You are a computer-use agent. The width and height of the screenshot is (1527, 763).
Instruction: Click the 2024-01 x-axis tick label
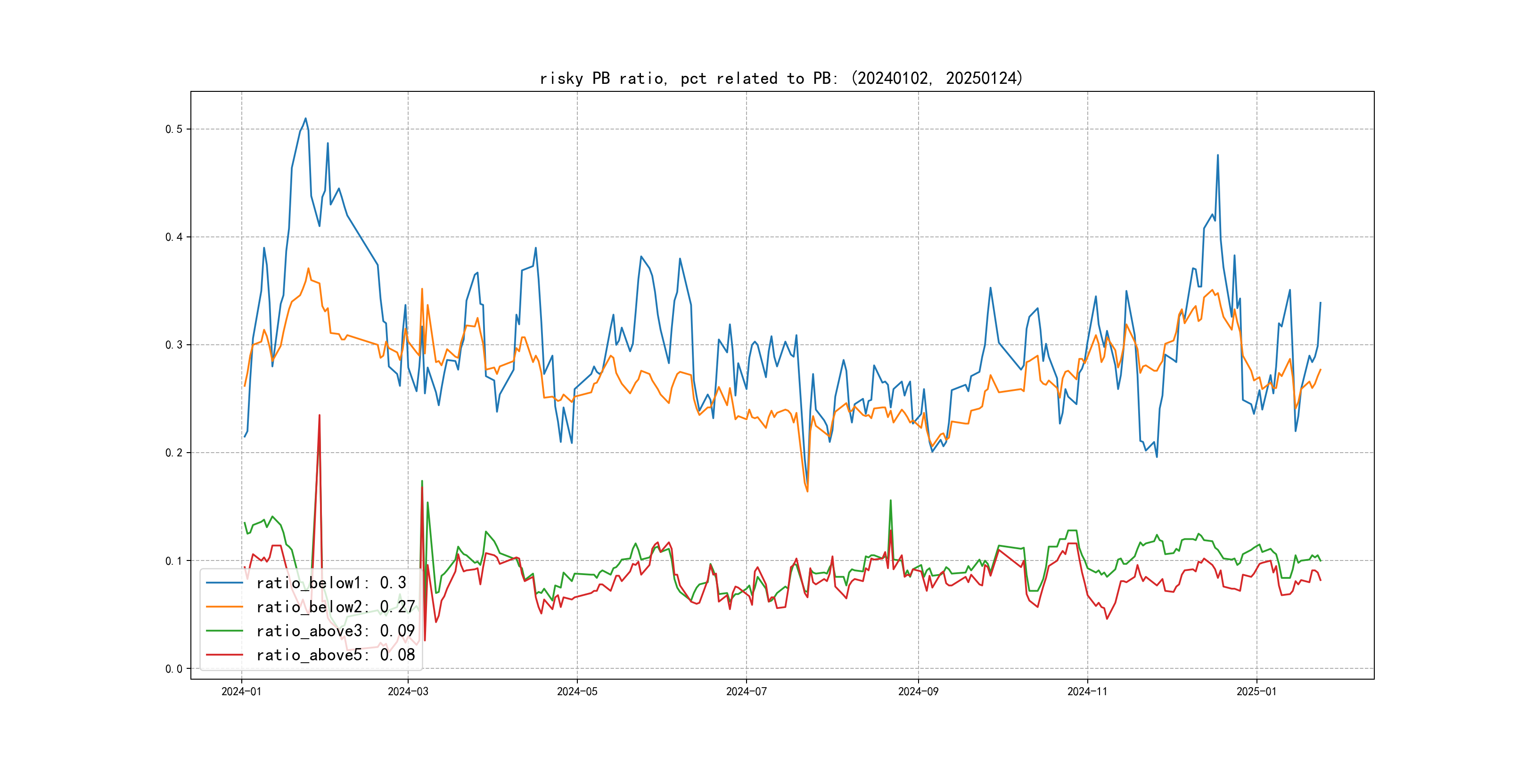[241, 691]
